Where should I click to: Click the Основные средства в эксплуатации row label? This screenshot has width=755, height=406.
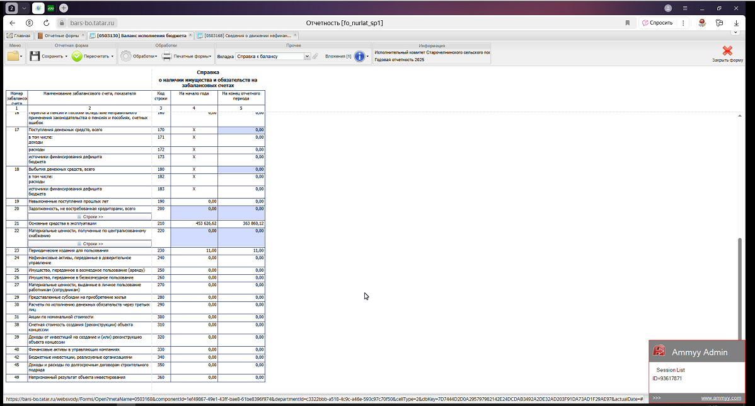(62, 223)
